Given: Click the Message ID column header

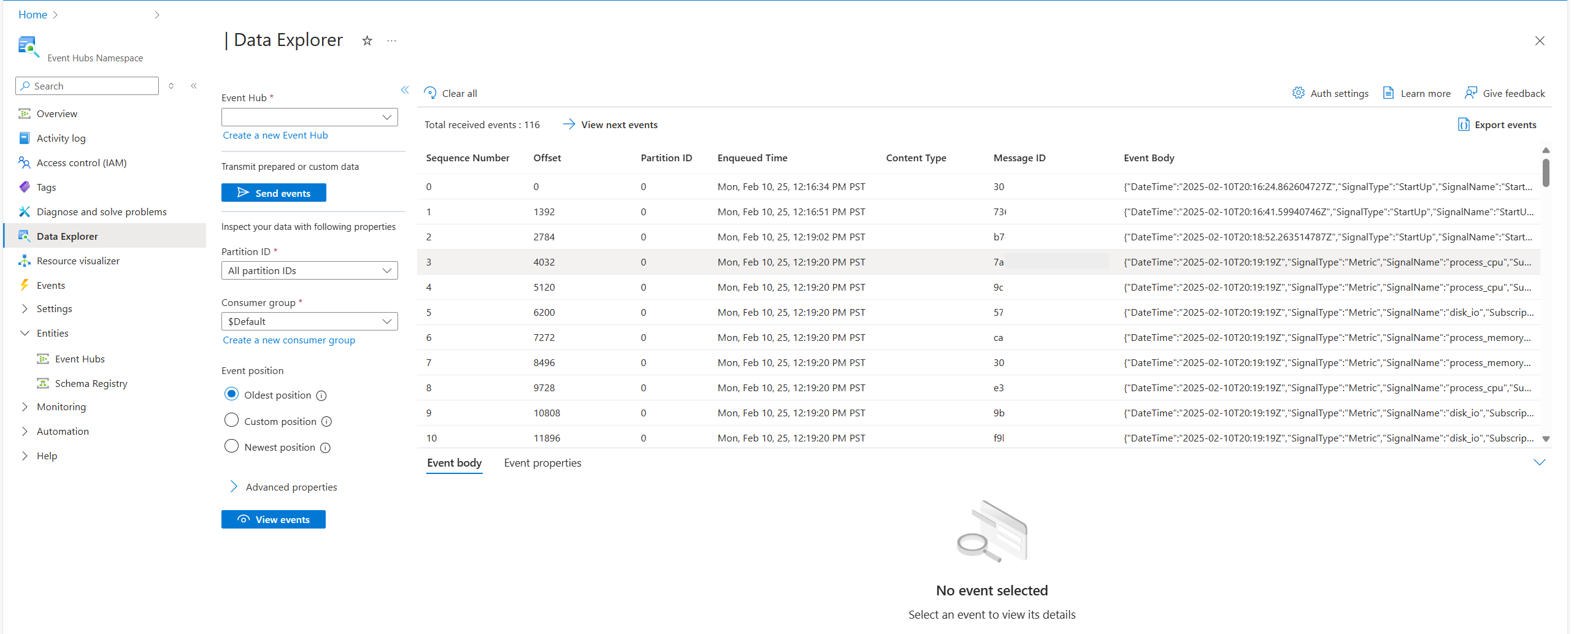Looking at the screenshot, I should tap(1019, 158).
